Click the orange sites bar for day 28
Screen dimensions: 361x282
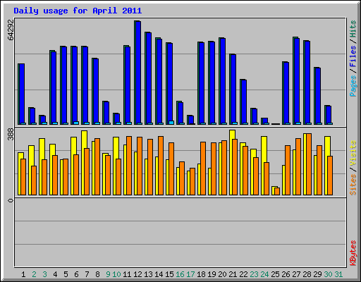(309, 164)
